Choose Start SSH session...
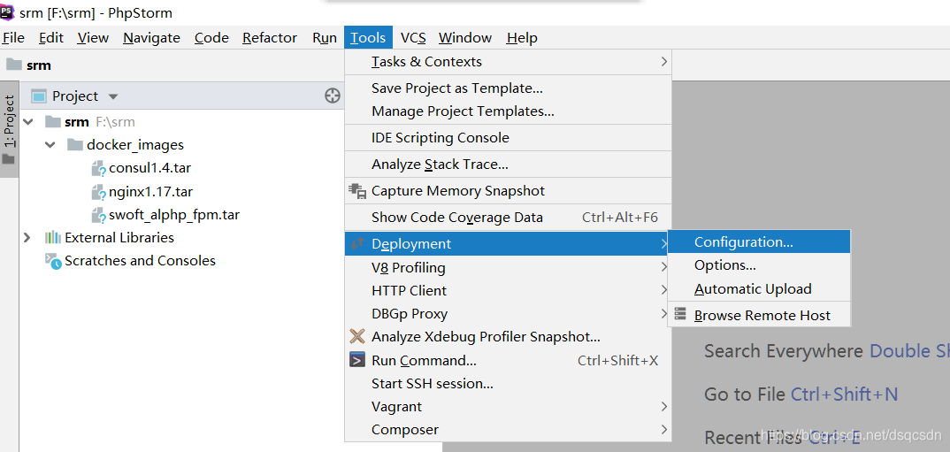Image resolution: width=950 pixels, height=452 pixels. pos(508,384)
